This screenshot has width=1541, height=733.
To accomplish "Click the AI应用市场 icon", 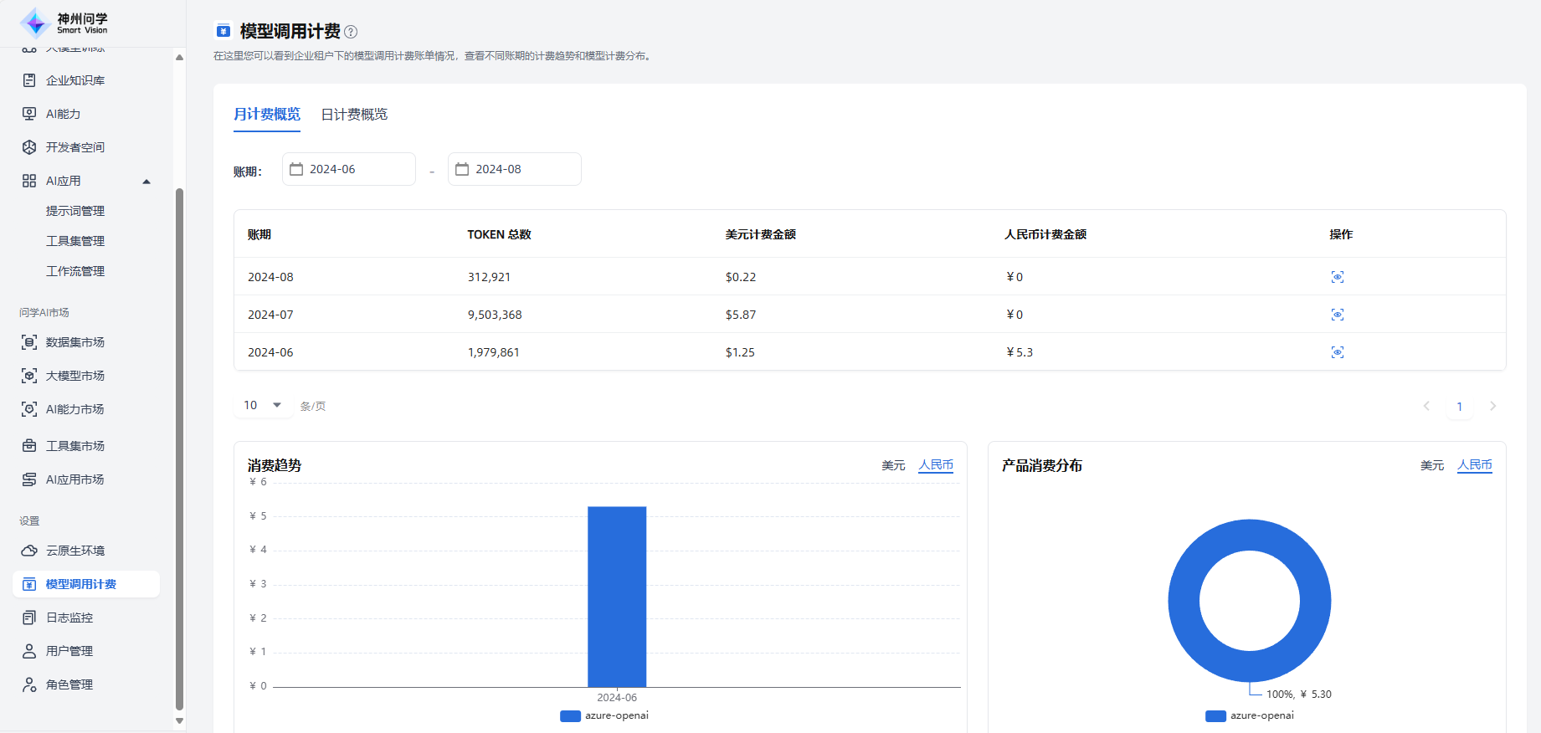I will coord(29,479).
